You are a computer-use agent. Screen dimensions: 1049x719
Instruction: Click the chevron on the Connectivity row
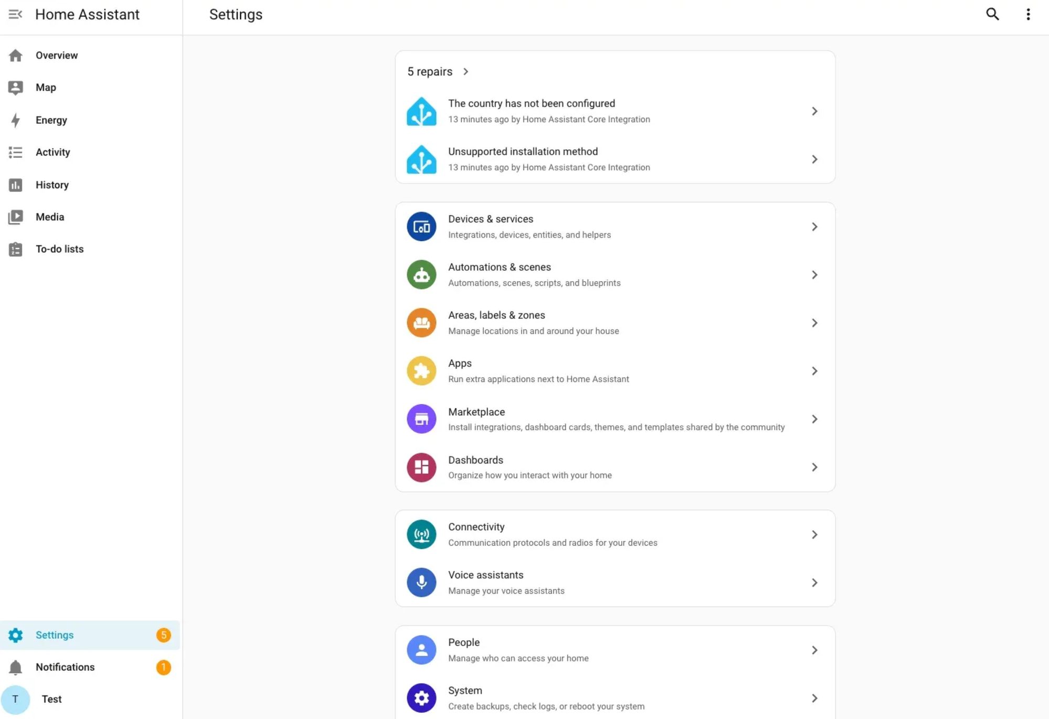click(x=814, y=534)
